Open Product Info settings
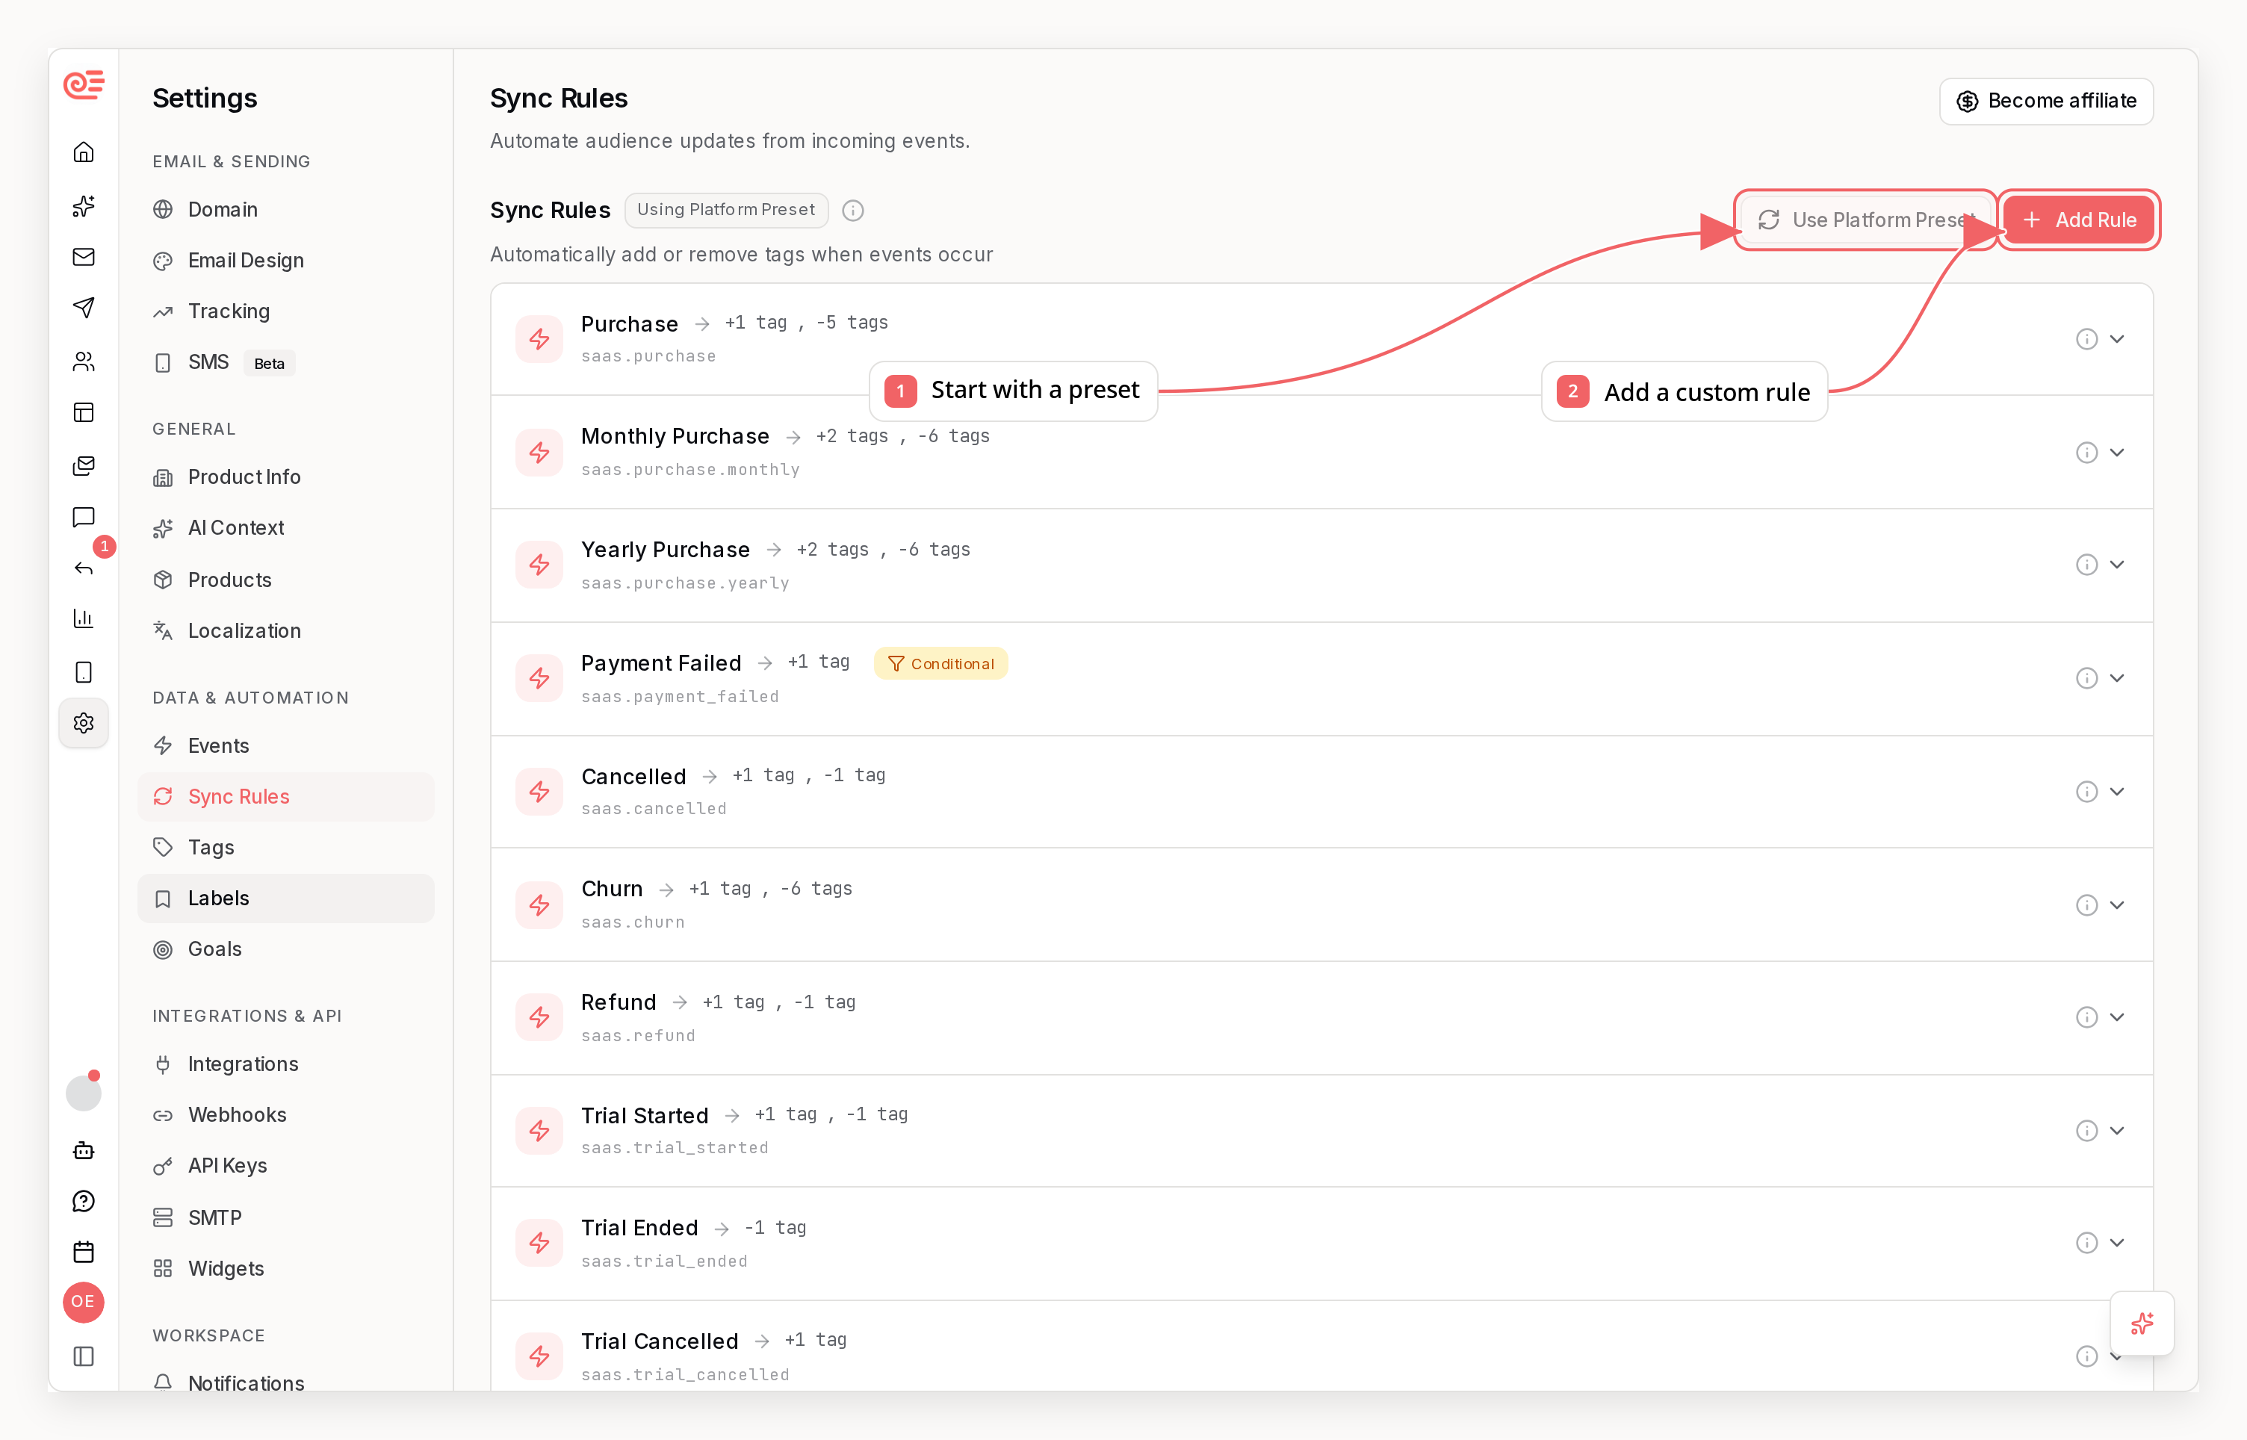The width and height of the screenshot is (2247, 1440). coord(286,477)
